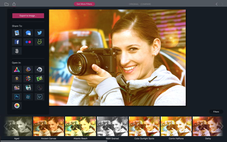Toggle the Original view
The image size is (227, 142).
(x=133, y=4)
